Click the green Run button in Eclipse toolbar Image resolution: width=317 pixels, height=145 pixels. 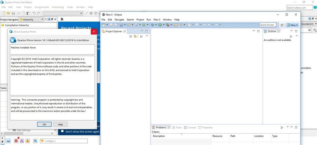(x=160, y=25)
